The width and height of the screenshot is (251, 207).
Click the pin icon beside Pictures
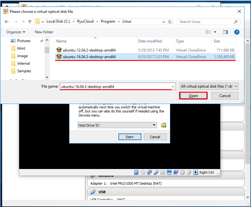[x=41, y=41]
